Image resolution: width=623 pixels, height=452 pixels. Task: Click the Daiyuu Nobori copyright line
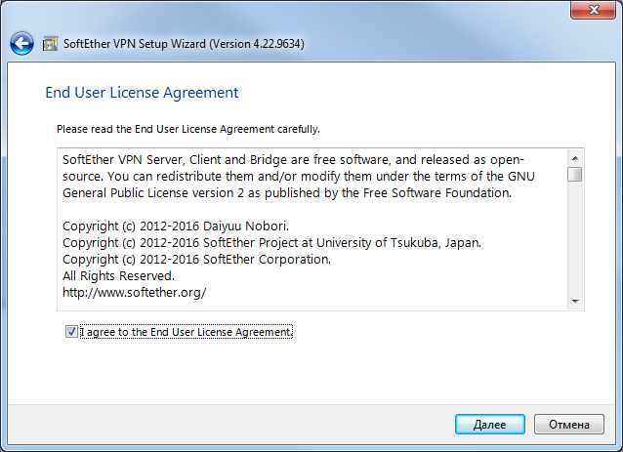pyautogui.click(x=176, y=226)
